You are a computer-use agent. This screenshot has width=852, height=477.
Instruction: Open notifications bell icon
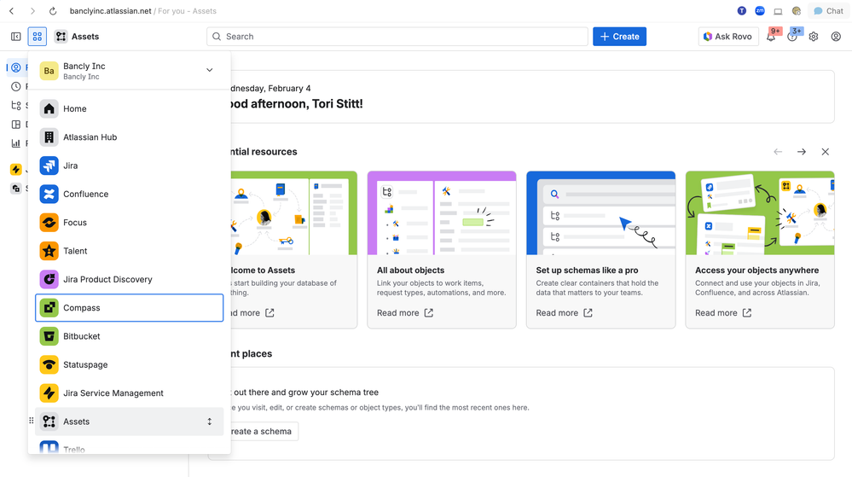[771, 37]
